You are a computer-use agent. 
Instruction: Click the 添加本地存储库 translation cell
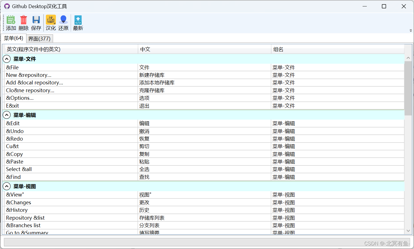point(205,83)
